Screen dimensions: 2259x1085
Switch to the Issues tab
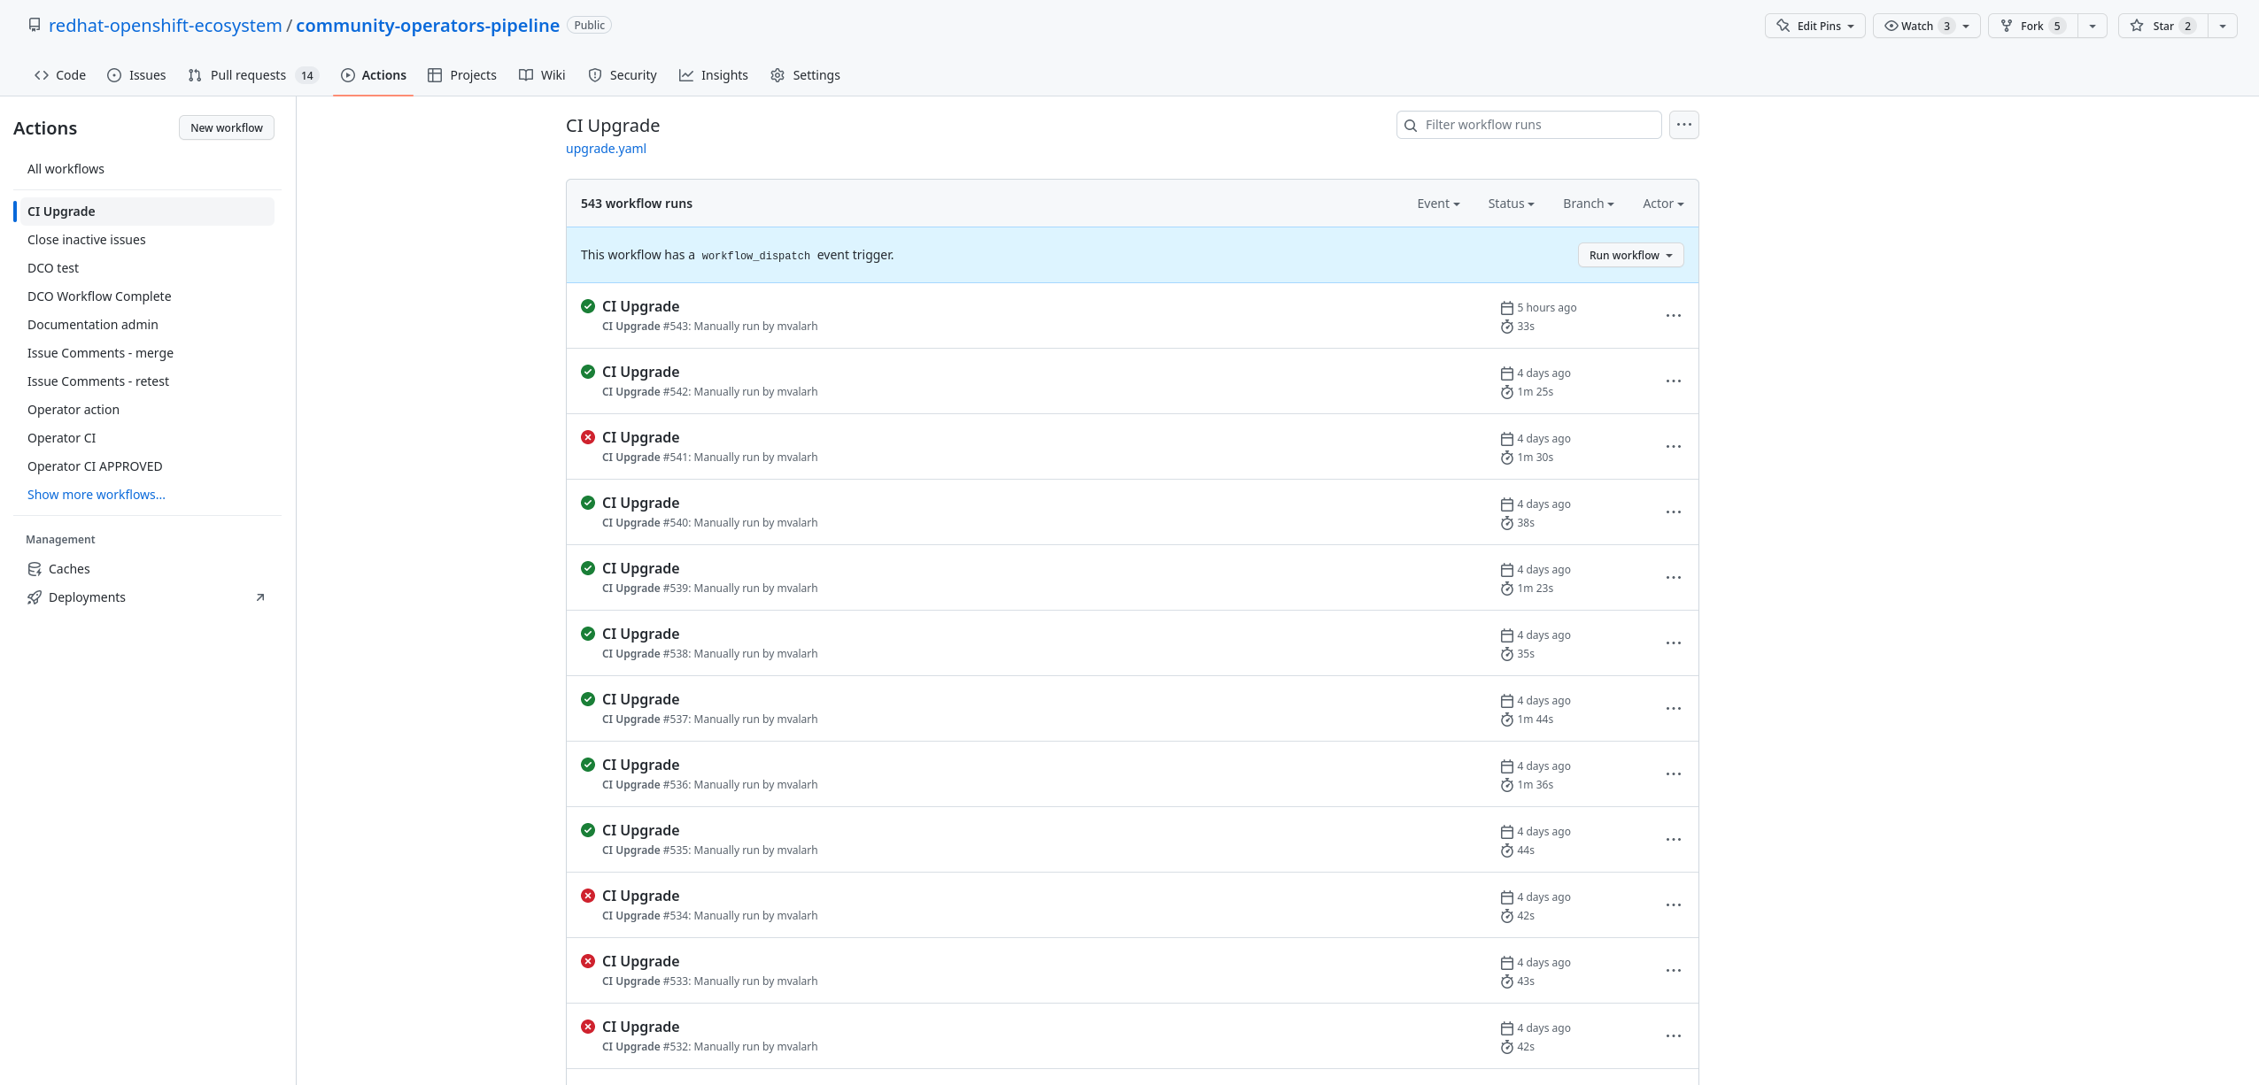pyautogui.click(x=136, y=75)
